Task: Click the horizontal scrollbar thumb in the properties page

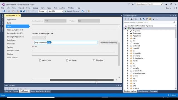Action: (82, 80)
